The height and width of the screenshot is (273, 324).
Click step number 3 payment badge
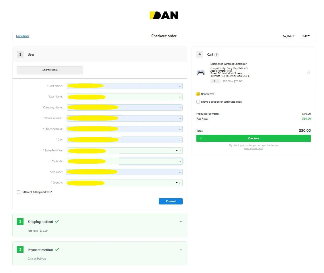coord(20,250)
